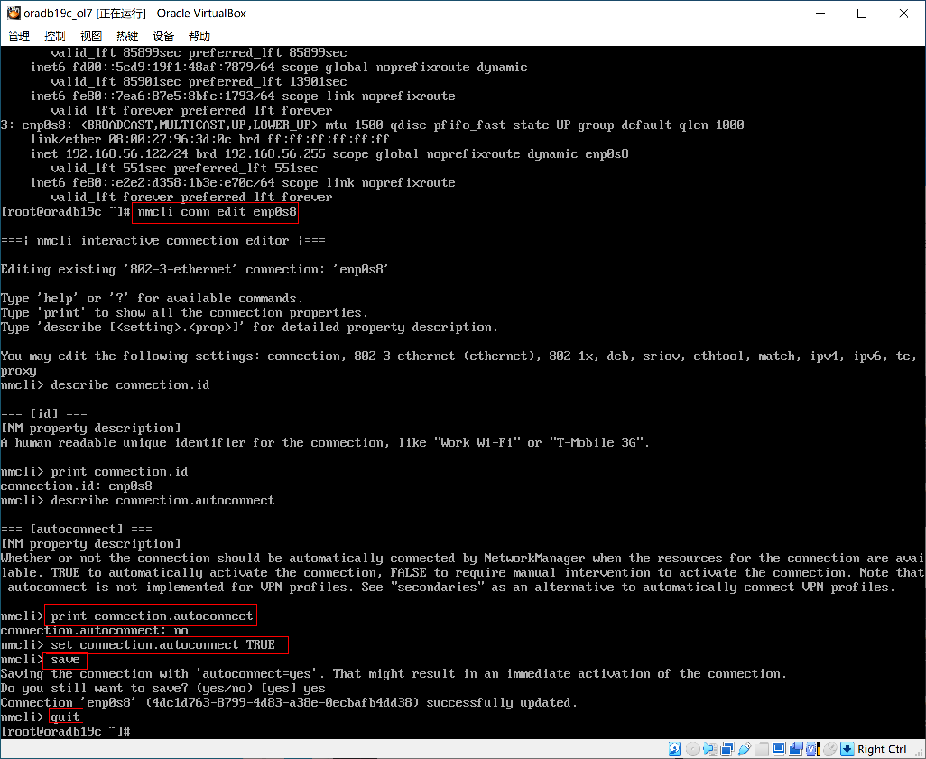Click the shared folders status icon
The image size is (926, 759).
pyautogui.click(x=762, y=750)
